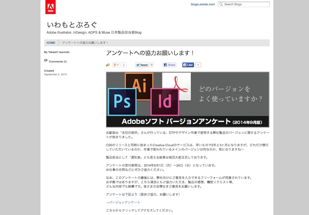Image resolution: width=309 pixels, height=215 pixels.
Task: Click the Facebook Like count bubble
Action: 198,65
